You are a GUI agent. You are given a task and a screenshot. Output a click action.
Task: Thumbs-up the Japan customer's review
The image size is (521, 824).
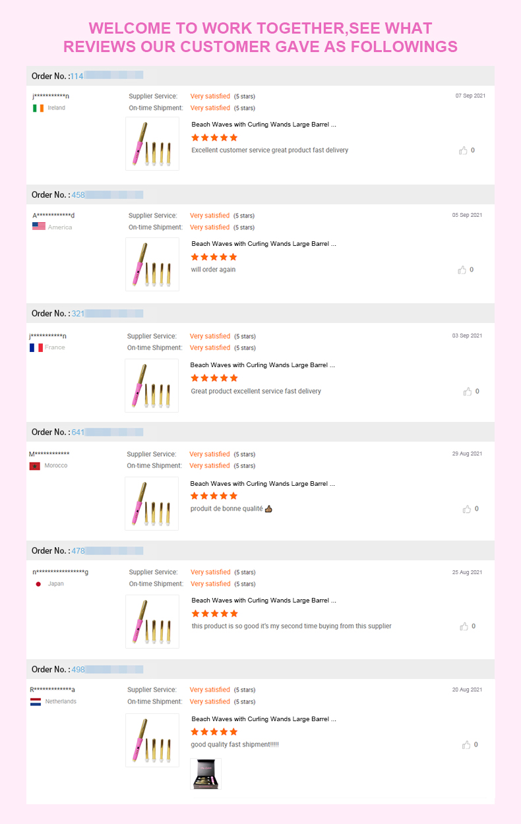[x=464, y=626]
